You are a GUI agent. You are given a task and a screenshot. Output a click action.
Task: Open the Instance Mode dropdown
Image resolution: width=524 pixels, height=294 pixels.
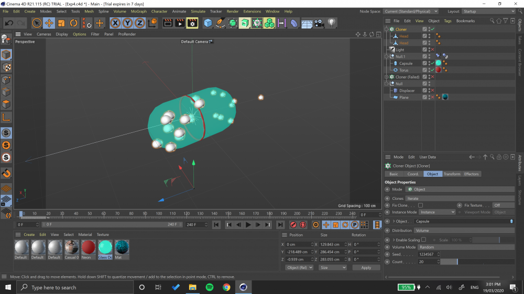pos(437,212)
